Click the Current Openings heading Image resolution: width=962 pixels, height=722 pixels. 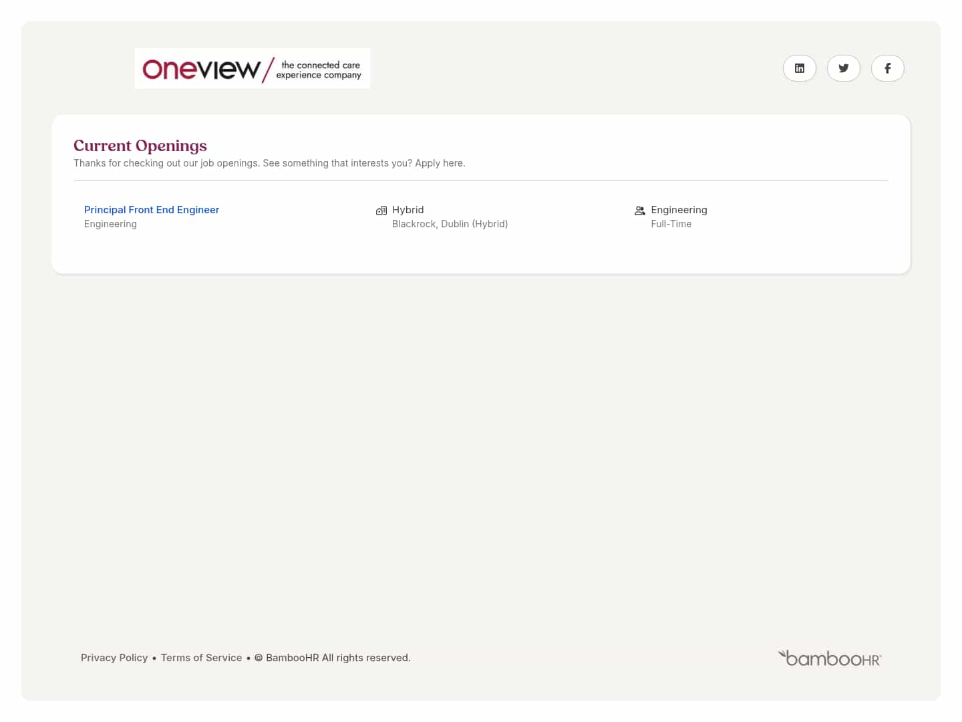click(x=140, y=146)
